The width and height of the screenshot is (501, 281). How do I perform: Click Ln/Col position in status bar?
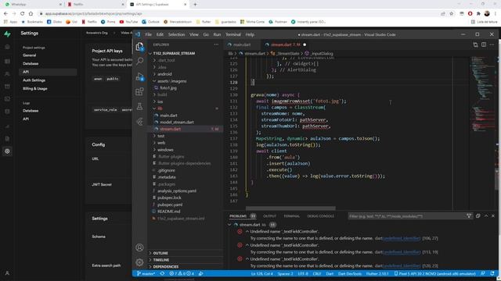[x=261, y=274]
